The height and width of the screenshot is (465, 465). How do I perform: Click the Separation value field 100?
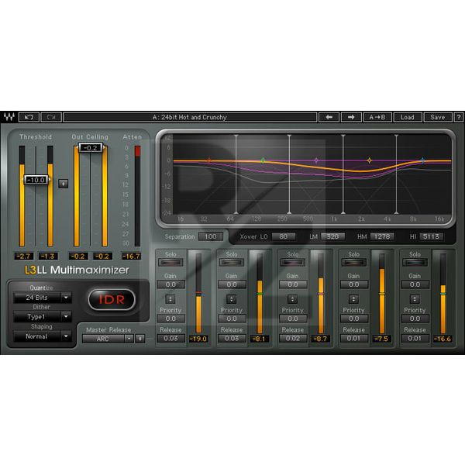tap(211, 236)
